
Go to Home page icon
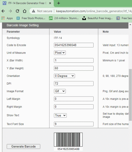(x=25, y=11)
